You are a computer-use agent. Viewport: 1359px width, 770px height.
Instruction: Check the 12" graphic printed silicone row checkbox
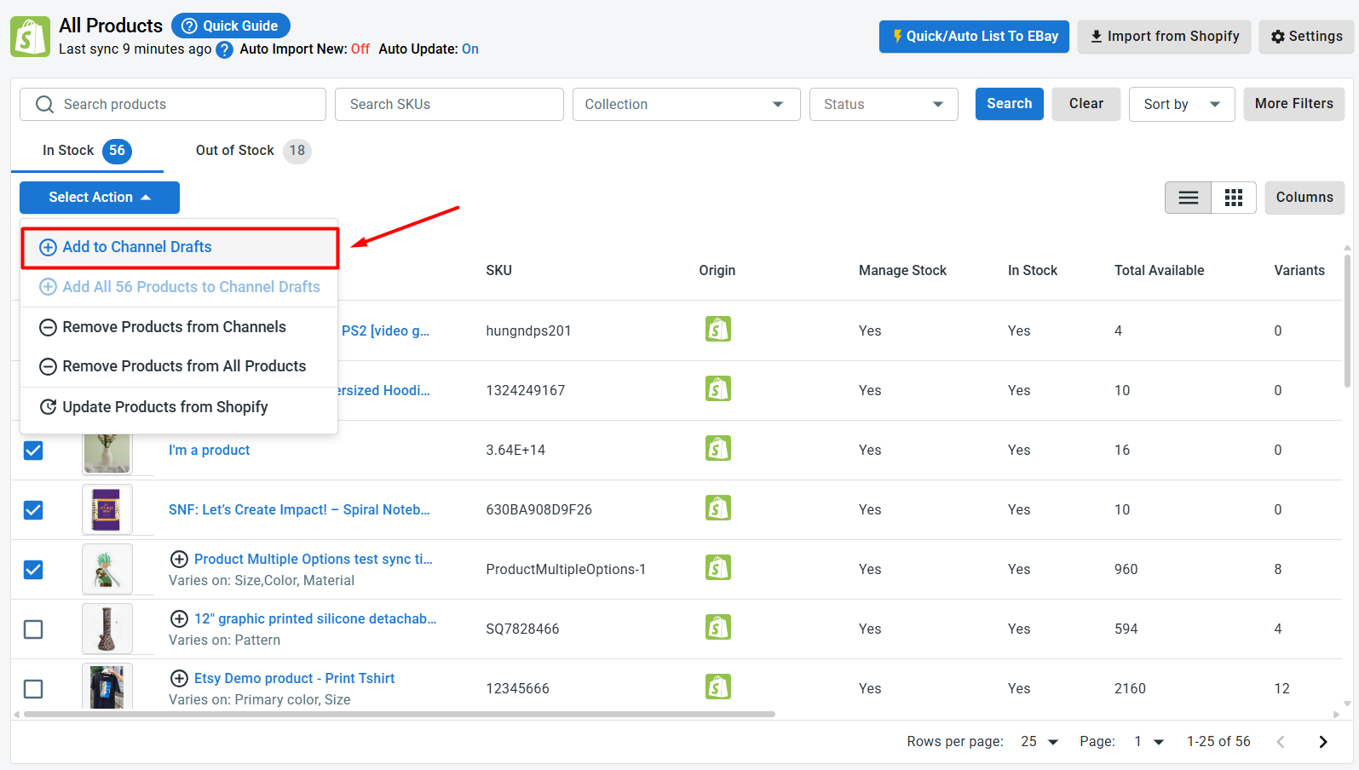click(33, 629)
